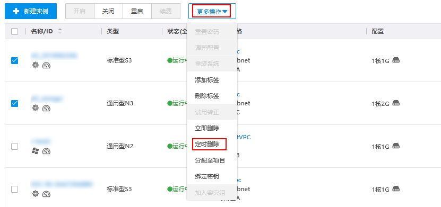Screen dimensions: 441x207
Task: Click the sort arrows beside 名称/ID header
Action: coord(59,31)
